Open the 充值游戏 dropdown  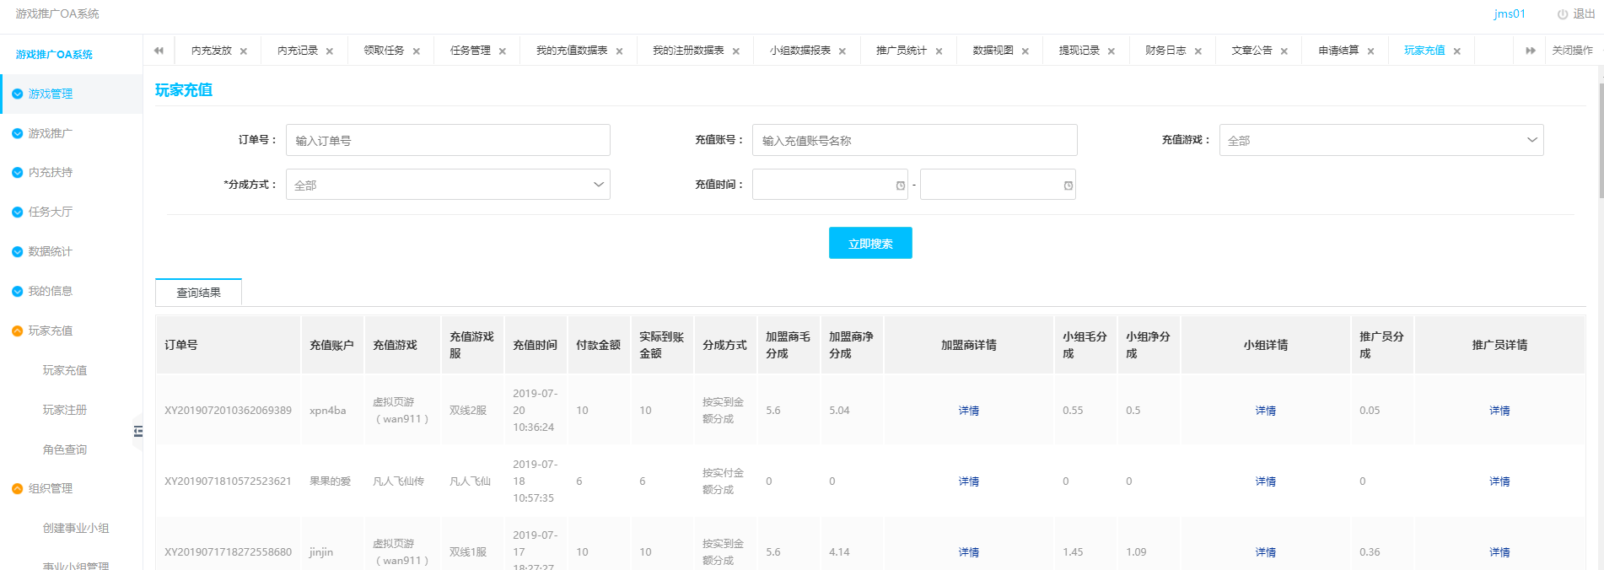(1381, 140)
